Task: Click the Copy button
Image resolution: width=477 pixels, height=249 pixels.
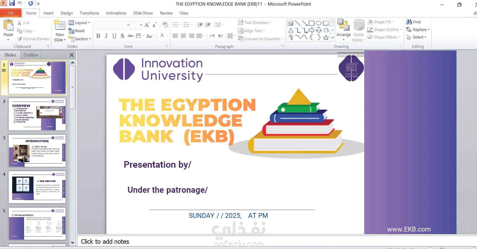Action: [26, 31]
